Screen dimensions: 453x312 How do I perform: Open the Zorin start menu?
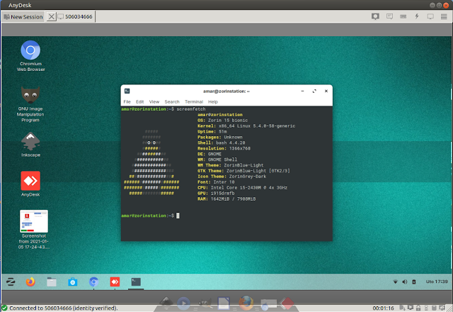11,282
